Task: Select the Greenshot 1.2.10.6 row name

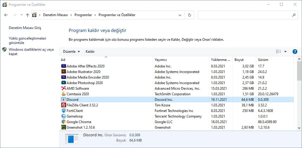Action: pos(81,127)
